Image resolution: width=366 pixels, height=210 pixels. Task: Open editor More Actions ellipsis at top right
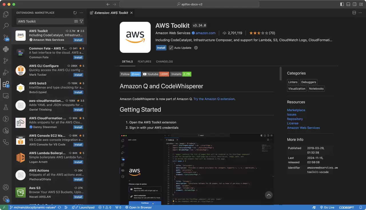pyautogui.click(x=361, y=13)
